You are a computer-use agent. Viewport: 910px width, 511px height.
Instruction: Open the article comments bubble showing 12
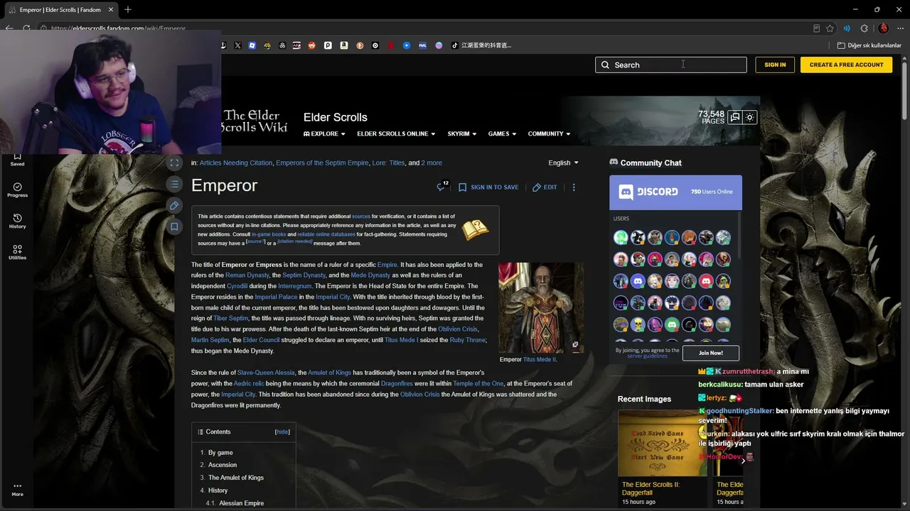(x=442, y=187)
